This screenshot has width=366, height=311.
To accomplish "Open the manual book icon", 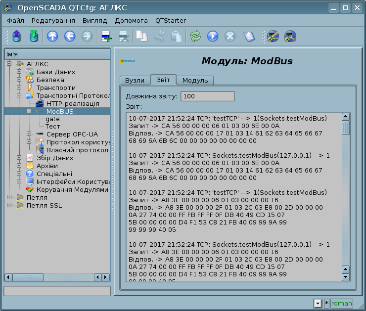I will (249, 36).
